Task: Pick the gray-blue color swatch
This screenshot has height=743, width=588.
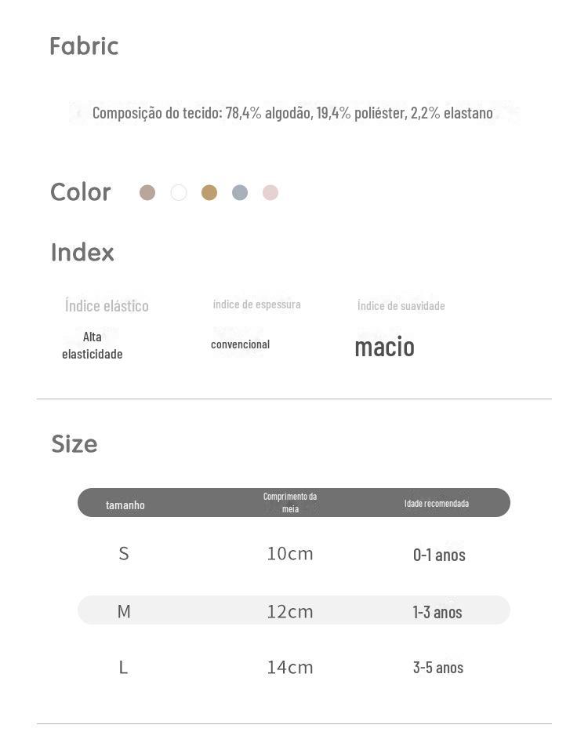Action: [x=240, y=192]
